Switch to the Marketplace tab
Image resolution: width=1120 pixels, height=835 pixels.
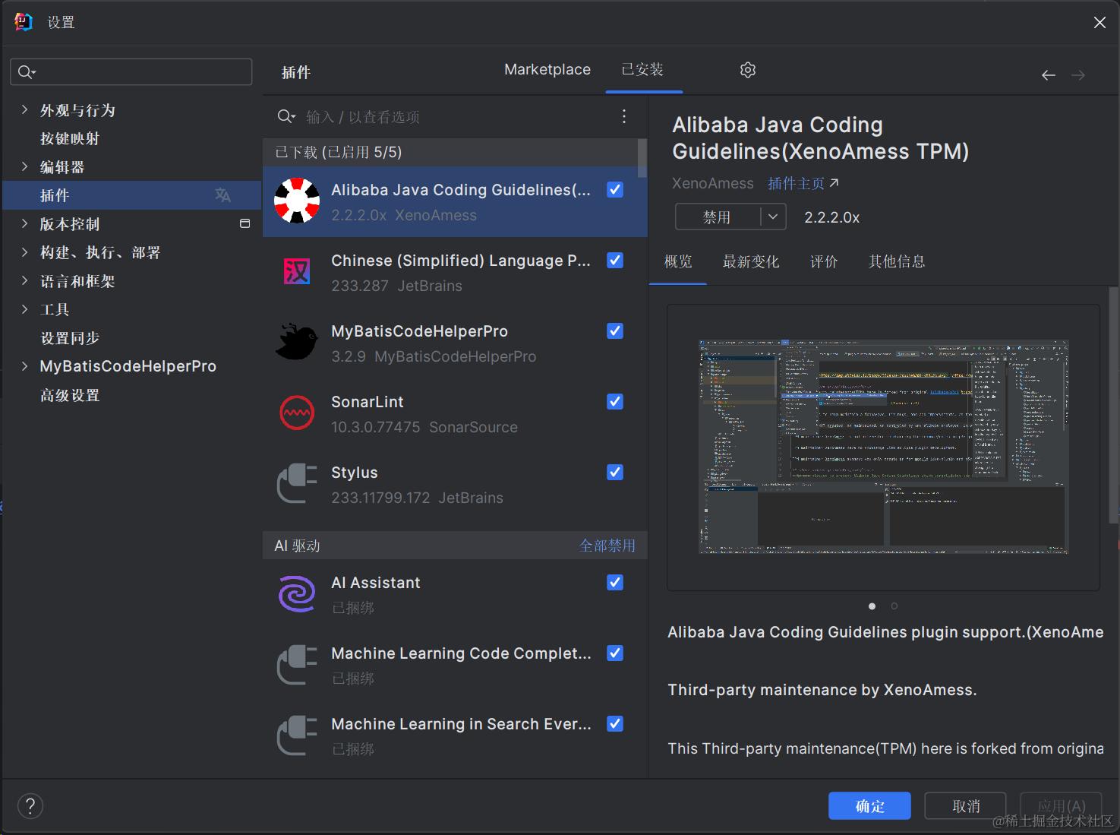[x=547, y=70]
